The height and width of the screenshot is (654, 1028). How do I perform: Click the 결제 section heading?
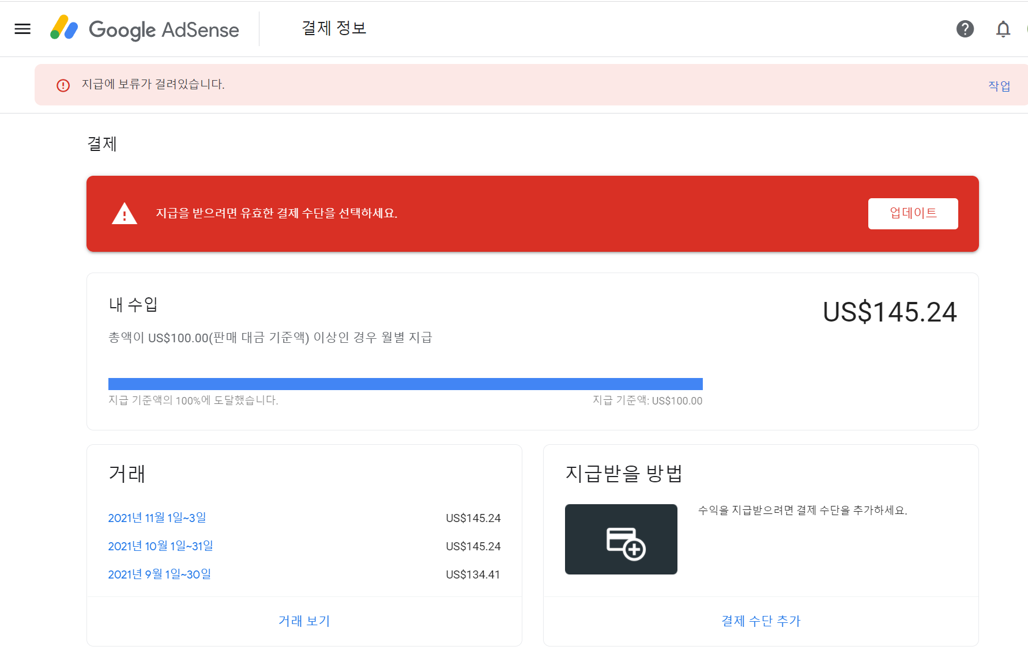click(x=102, y=144)
